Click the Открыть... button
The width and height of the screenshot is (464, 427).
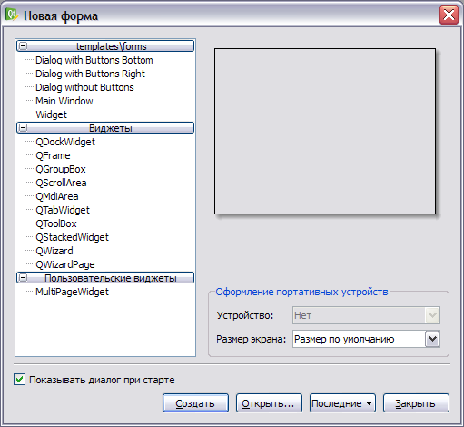coord(269,403)
